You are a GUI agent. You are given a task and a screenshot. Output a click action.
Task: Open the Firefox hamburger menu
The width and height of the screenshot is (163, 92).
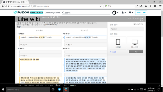pyautogui.click(x=160, y=6)
